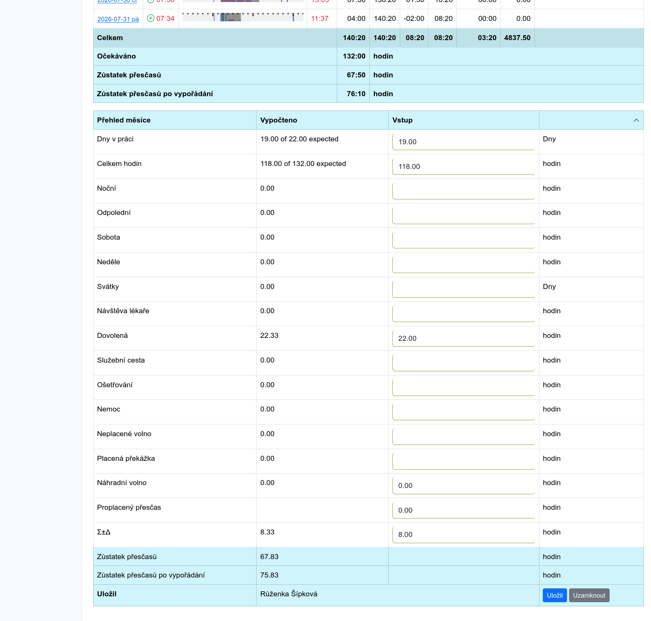Click the Sobota hours input field
The height and width of the screenshot is (621, 651).
(463, 240)
